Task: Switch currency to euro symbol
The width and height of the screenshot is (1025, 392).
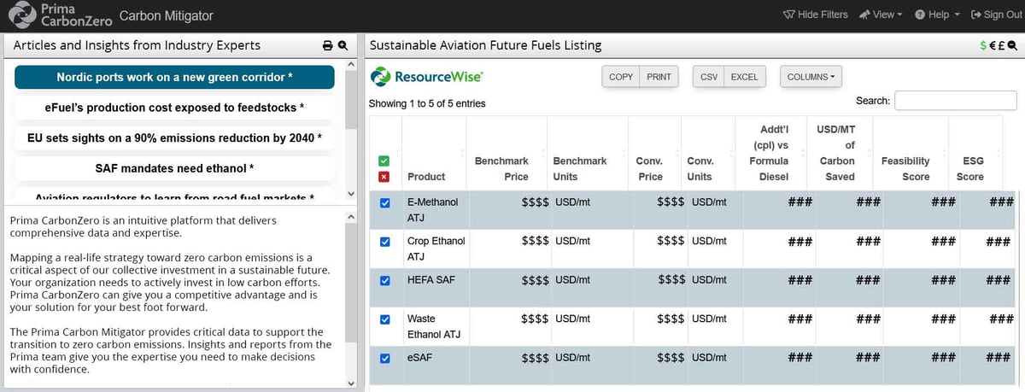Action: [x=993, y=45]
